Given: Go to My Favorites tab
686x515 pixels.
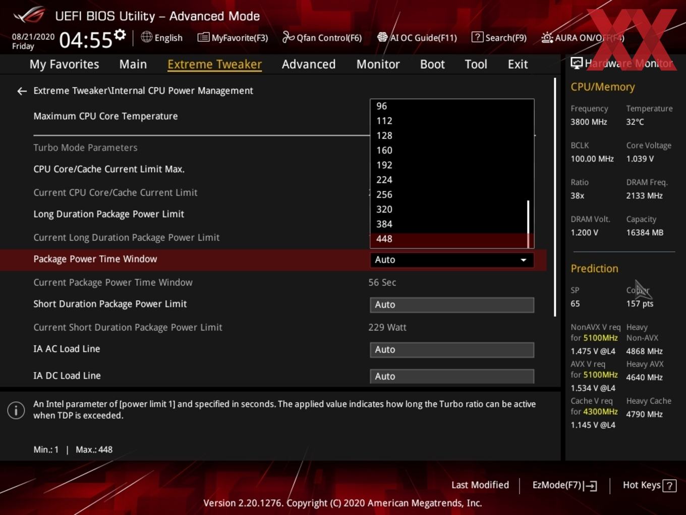Looking at the screenshot, I should click(64, 64).
